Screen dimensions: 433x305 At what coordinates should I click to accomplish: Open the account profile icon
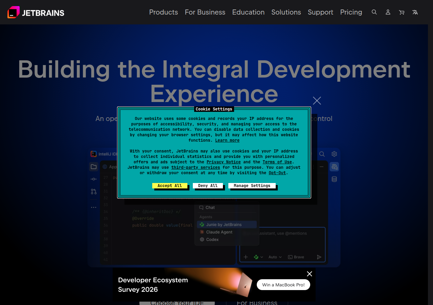click(388, 12)
